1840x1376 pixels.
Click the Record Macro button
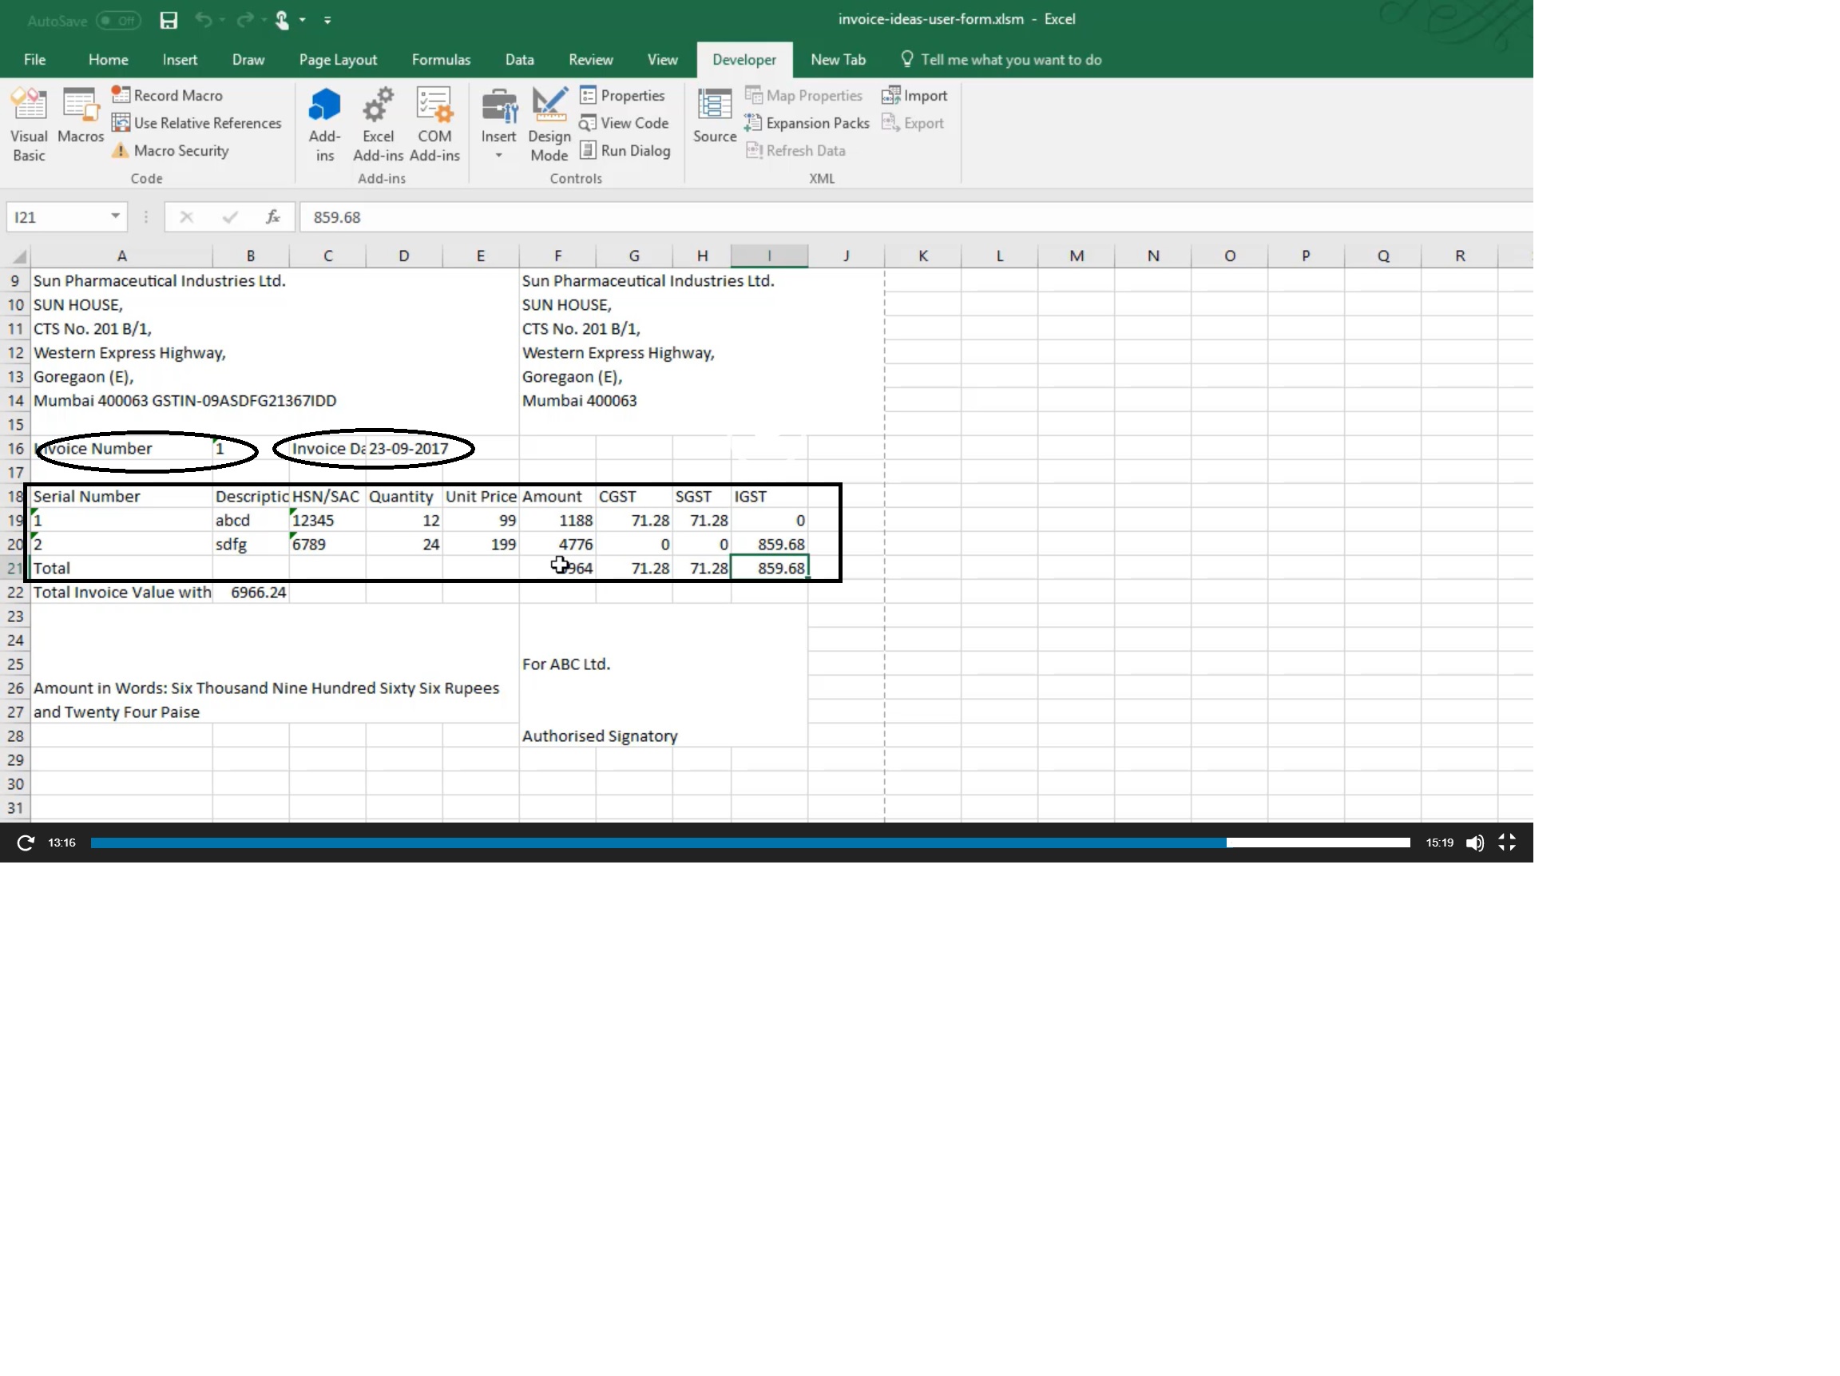(168, 96)
